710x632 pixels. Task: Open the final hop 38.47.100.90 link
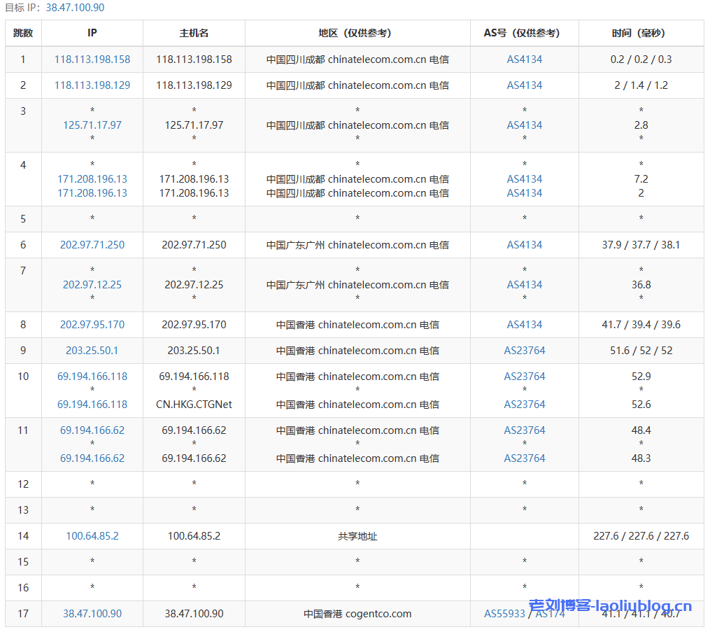[x=92, y=614]
